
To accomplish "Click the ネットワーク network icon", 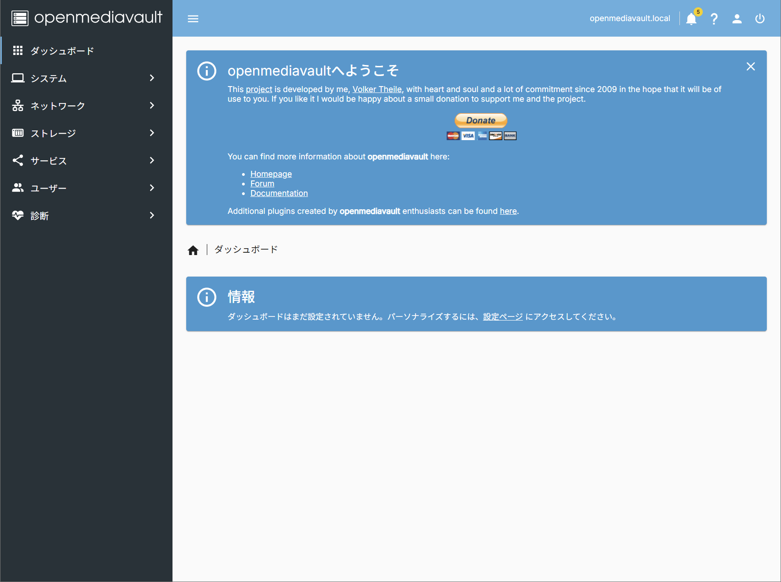I will click(x=18, y=105).
